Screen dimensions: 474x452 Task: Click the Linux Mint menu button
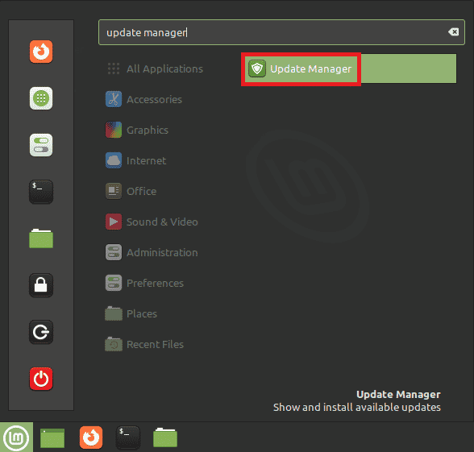(16, 437)
